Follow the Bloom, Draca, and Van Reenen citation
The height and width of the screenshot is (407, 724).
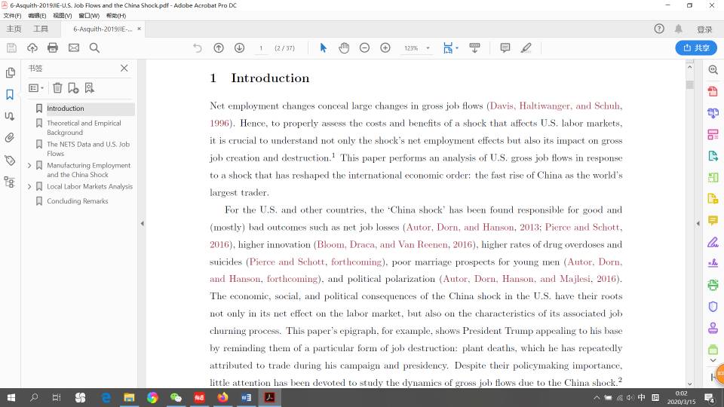pyautogui.click(x=395, y=244)
